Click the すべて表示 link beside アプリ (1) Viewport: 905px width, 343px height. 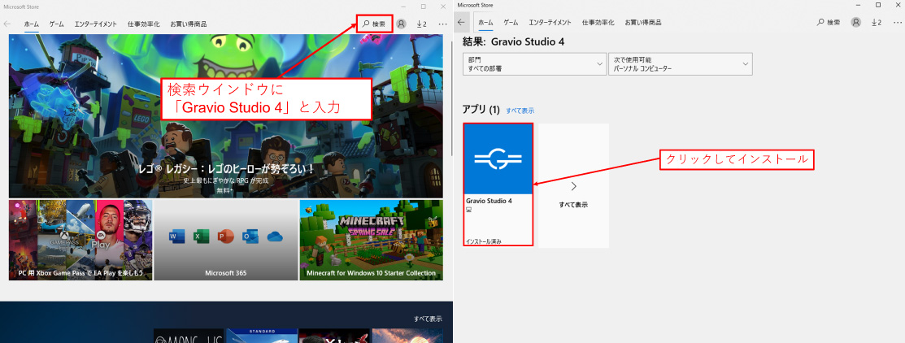pyautogui.click(x=520, y=110)
